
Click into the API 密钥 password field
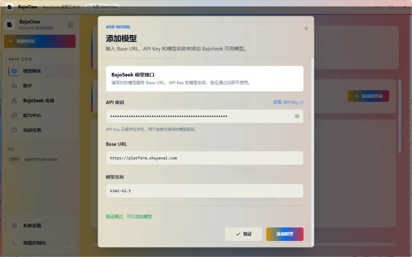[204, 116]
